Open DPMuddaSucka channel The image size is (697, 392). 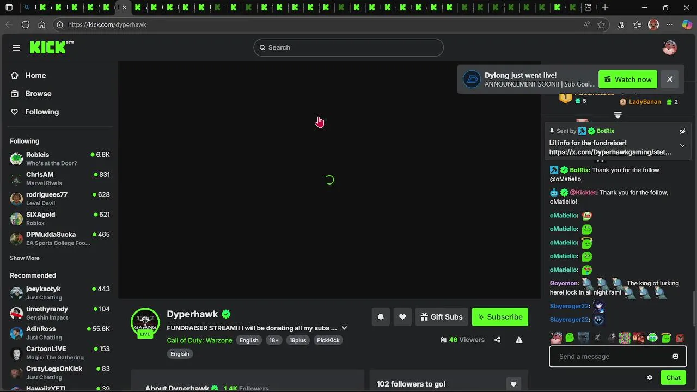click(60, 238)
